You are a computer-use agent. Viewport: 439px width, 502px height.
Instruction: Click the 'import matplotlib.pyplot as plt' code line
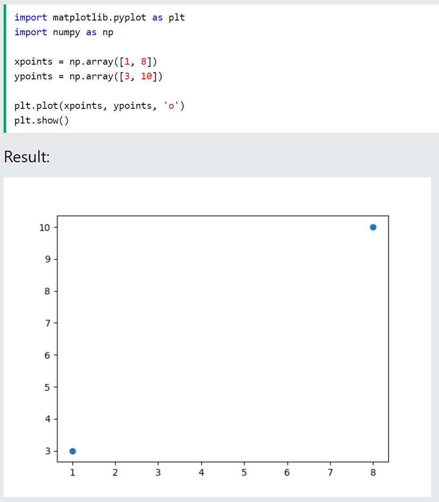tap(99, 17)
